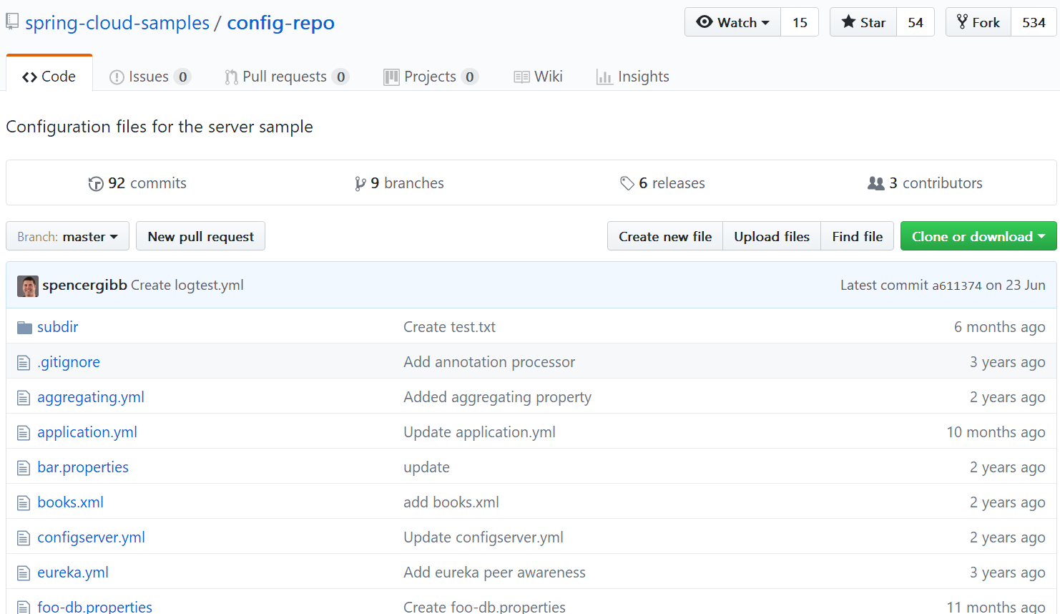The image size is (1060, 614).
Task: Click the file icon next to .gitignore
Action: (x=24, y=363)
